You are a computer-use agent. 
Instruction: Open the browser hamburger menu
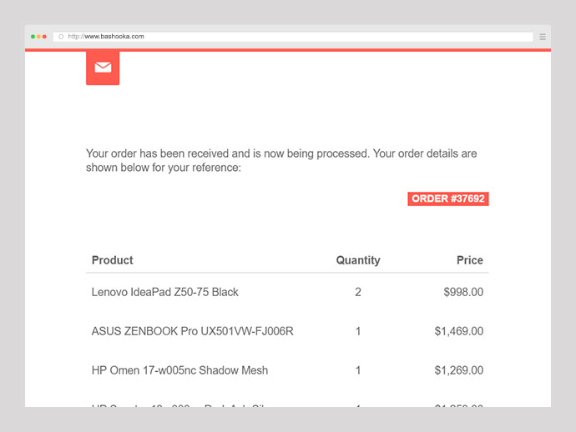543,37
